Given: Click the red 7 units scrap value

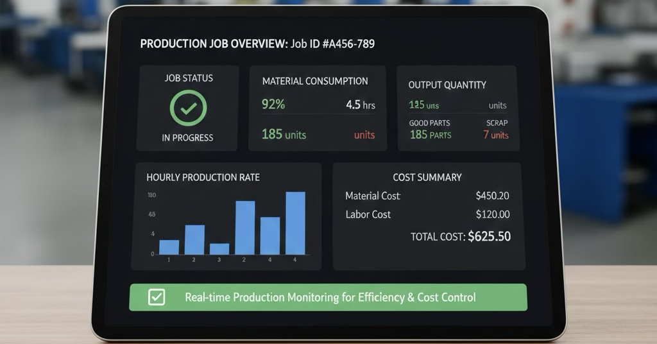Looking at the screenshot, I should click(x=495, y=135).
